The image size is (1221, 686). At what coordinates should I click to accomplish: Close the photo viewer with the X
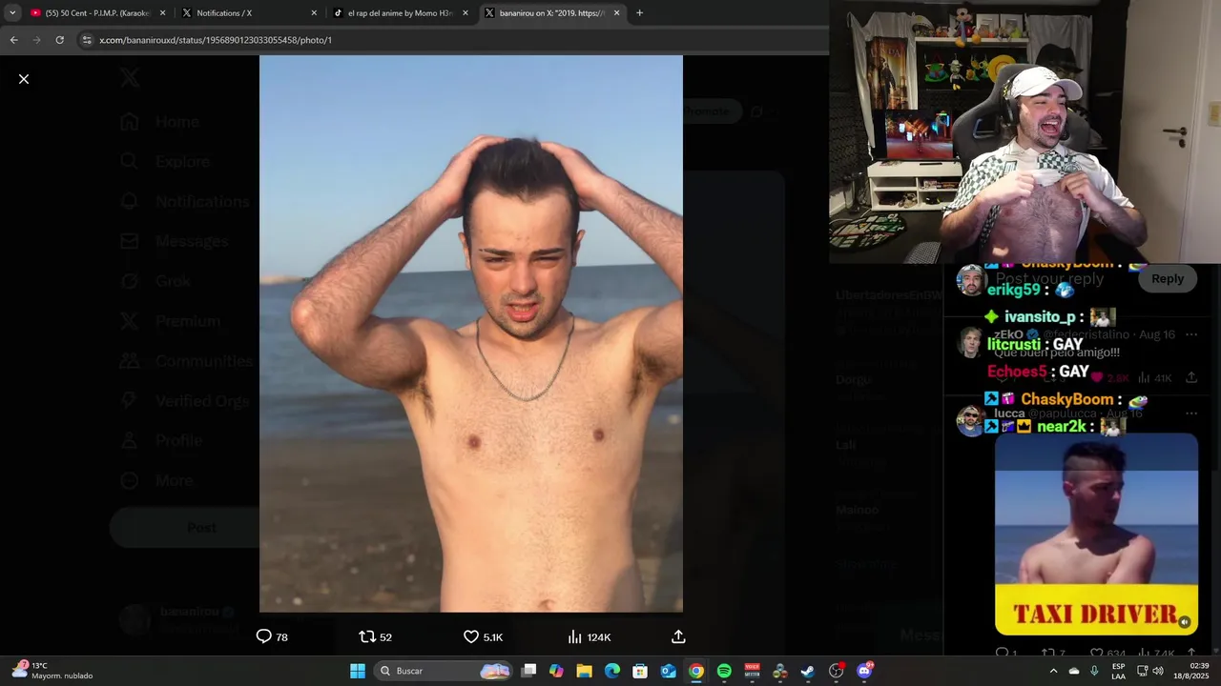click(x=24, y=79)
